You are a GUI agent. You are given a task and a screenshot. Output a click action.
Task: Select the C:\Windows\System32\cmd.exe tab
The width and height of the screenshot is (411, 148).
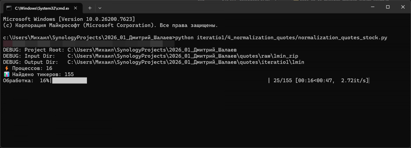pos(42,8)
